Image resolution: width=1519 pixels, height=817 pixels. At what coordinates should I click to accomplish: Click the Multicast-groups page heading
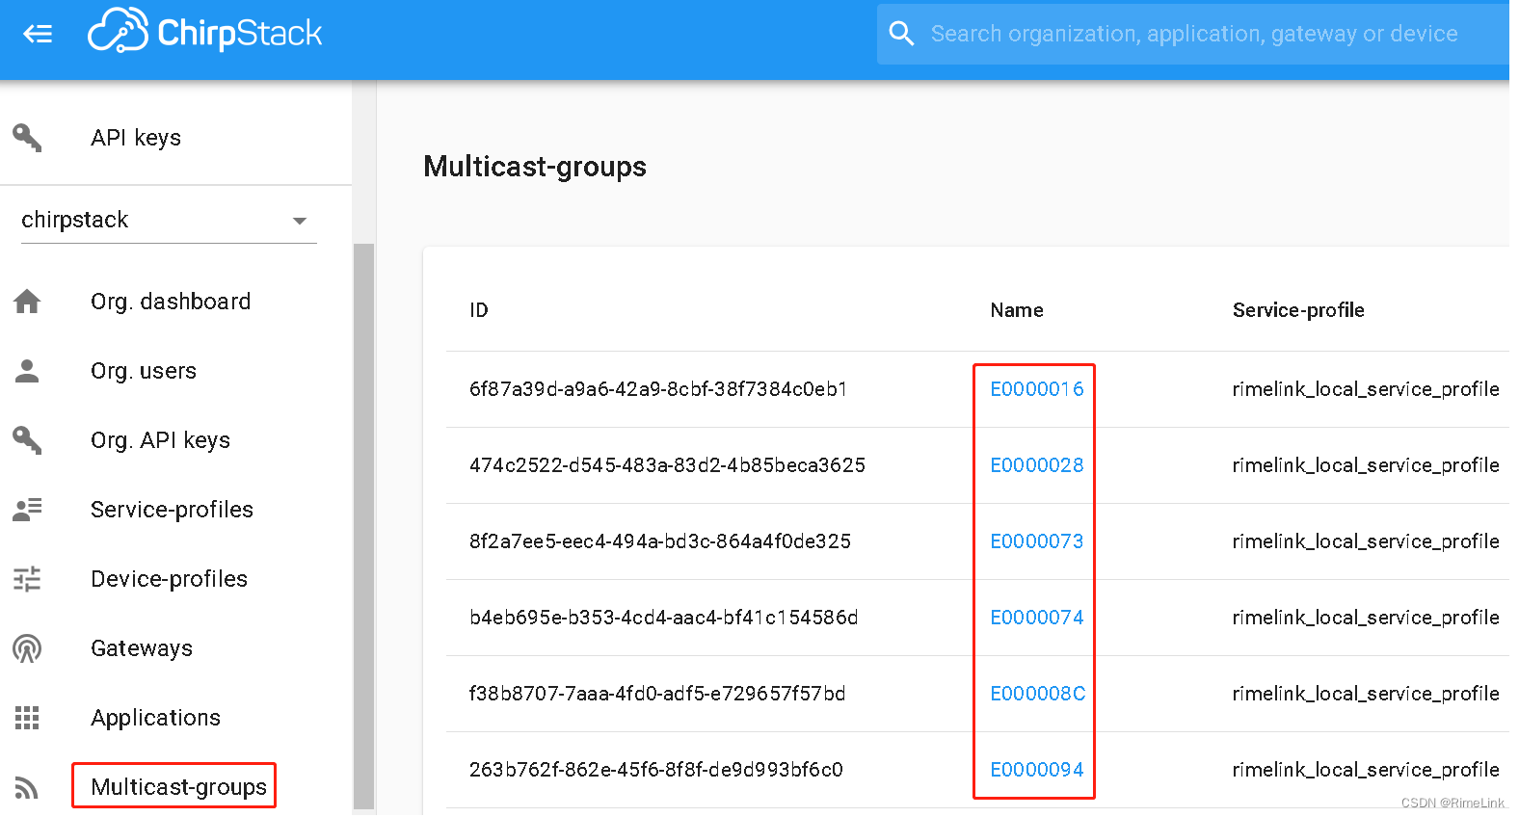535,167
